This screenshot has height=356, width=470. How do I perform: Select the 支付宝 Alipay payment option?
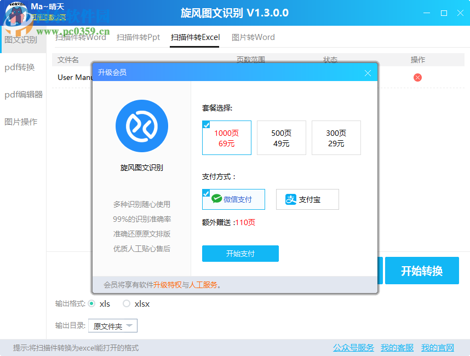307,199
